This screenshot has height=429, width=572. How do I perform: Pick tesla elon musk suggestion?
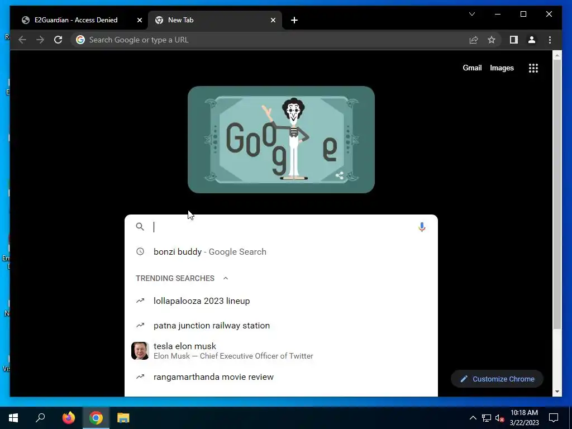pos(281,351)
